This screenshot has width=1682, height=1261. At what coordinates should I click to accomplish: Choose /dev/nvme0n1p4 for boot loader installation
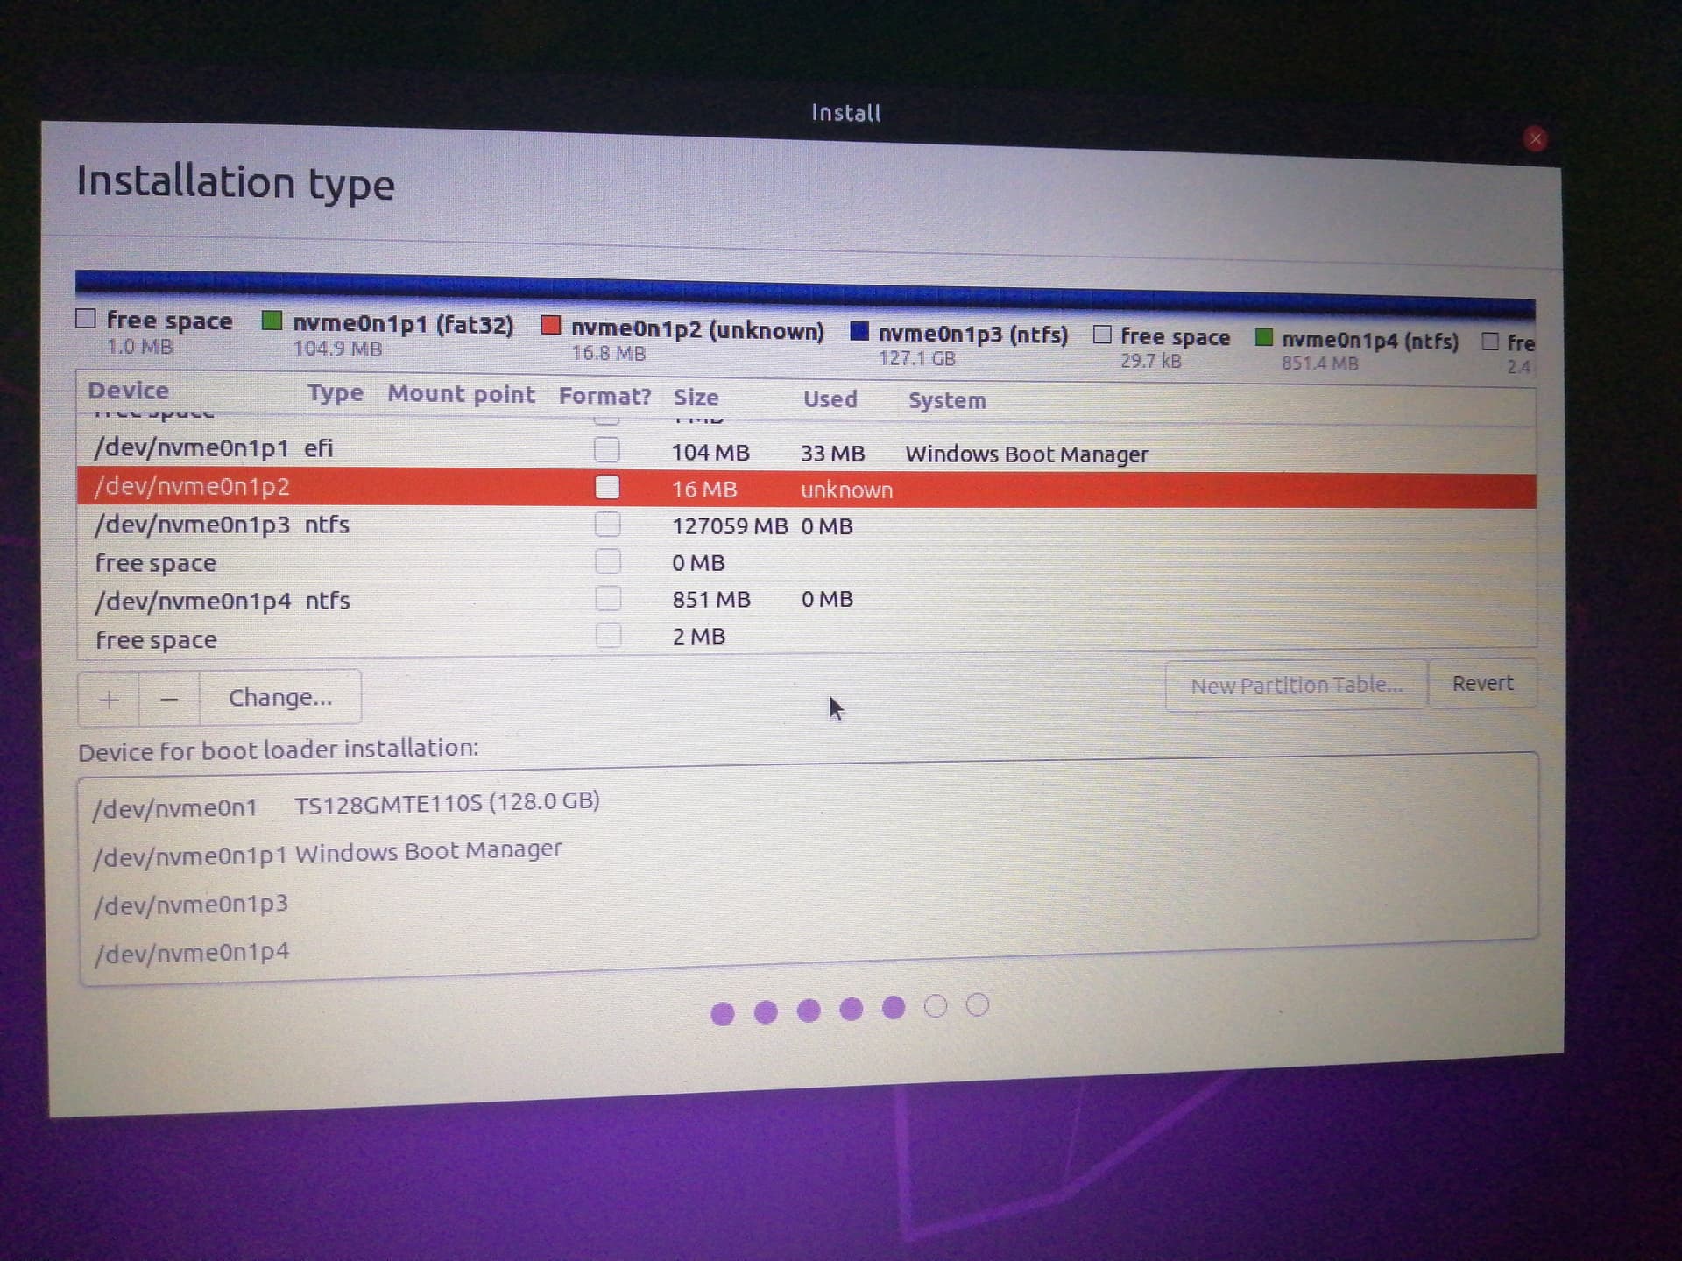coord(194,951)
